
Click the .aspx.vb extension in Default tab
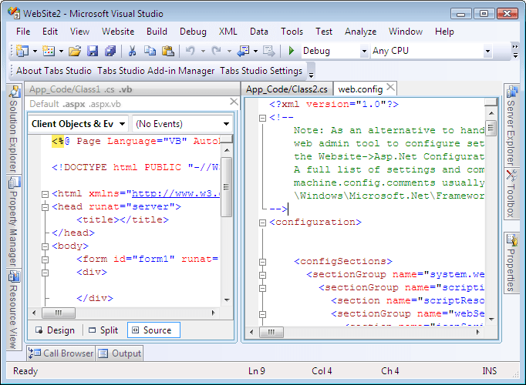(x=105, y=104)
